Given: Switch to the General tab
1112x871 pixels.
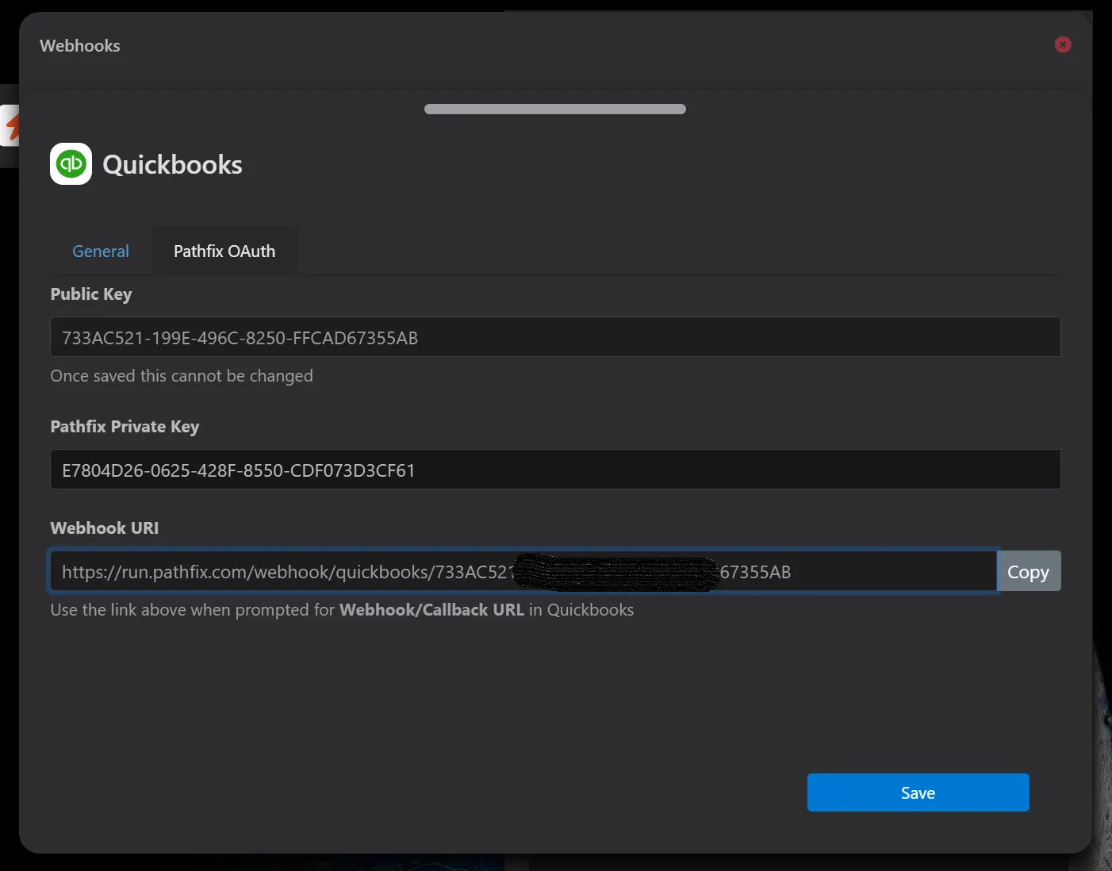Looking at the screenshot, I should (x=101, y=251).
